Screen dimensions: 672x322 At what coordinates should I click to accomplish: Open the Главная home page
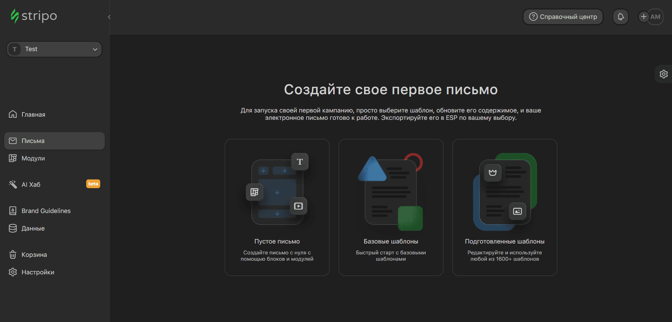click(33, 115)
